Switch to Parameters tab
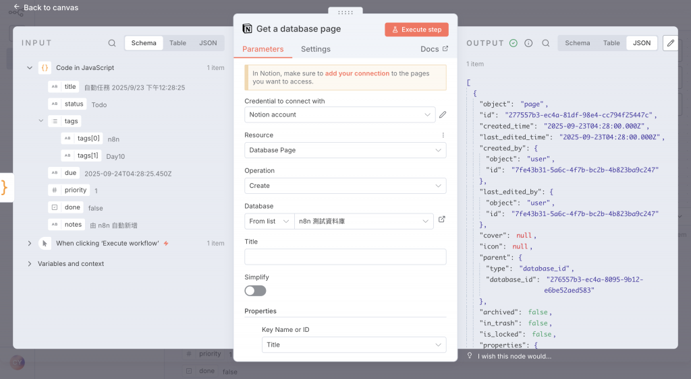This screenshot has height=379, width=691. tap(262, 49)
